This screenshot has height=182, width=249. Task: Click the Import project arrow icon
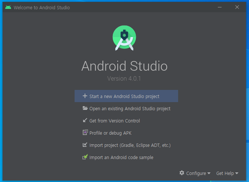[x=85, y=145]
